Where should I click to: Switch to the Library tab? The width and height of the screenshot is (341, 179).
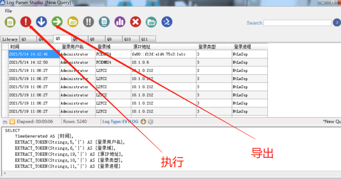10,39
